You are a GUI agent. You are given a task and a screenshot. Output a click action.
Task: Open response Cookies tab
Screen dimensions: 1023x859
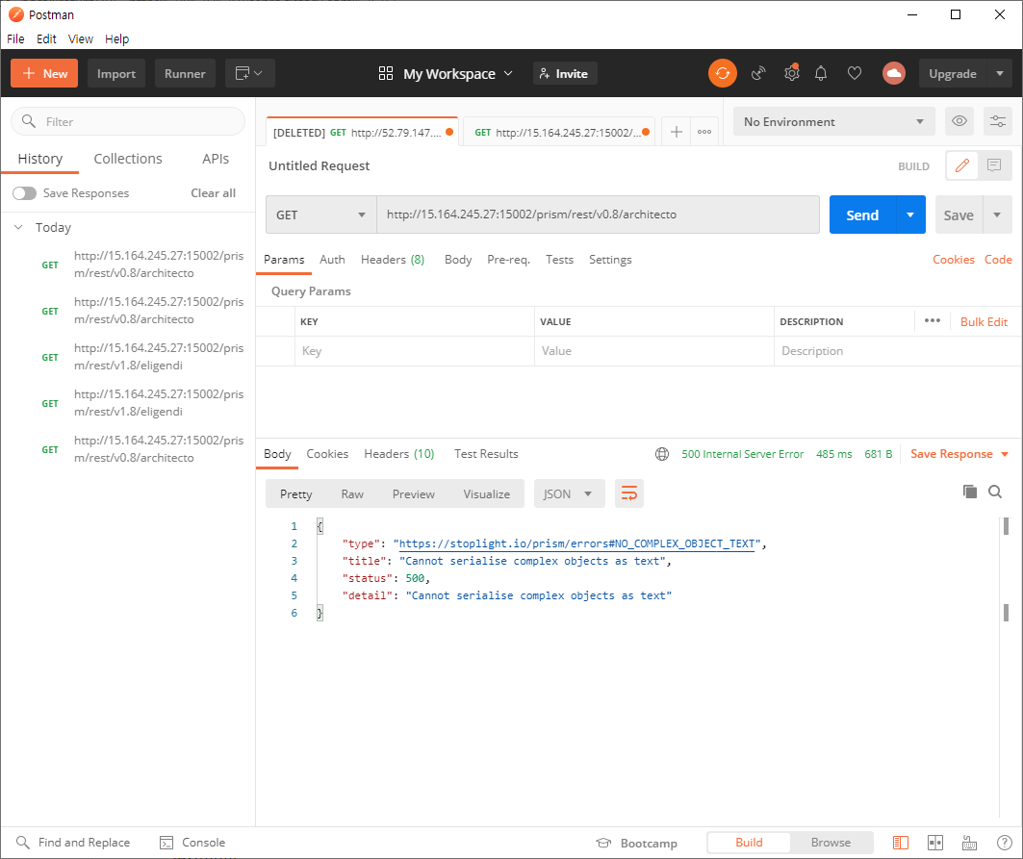pos(327,454)
